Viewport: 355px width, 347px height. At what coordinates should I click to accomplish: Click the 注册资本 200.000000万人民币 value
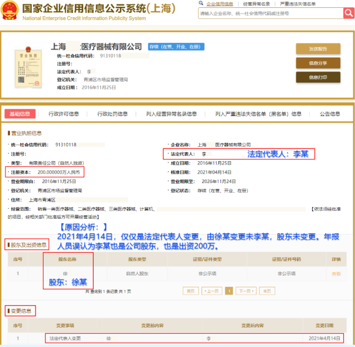59,172
